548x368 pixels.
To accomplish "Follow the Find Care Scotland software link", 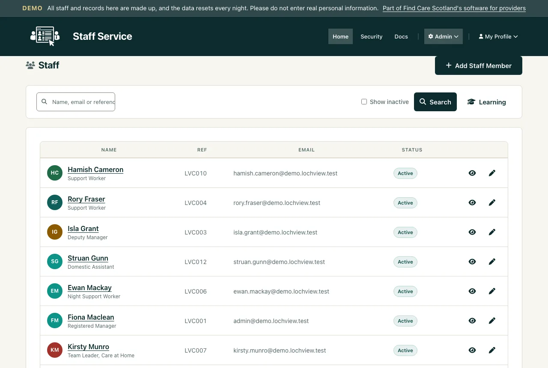I will click(454, 8).
